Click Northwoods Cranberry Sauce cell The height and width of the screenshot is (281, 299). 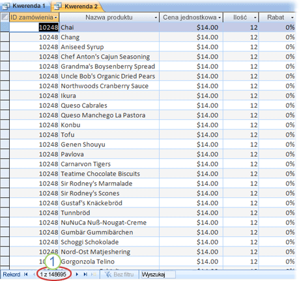[109, 86]
